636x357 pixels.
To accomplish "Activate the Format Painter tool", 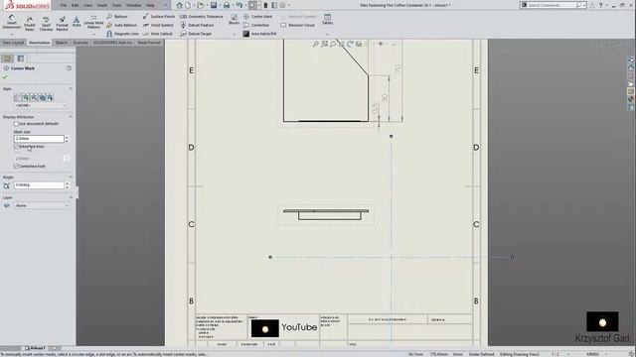I will coord(62,24).
